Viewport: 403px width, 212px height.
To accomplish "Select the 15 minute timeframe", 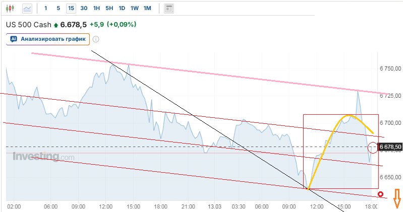I will tap(71, 8).
